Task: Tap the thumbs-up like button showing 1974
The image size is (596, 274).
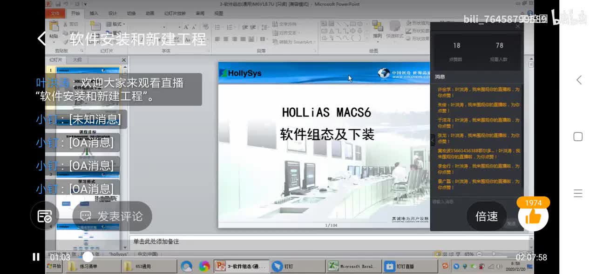Action: [533, 216]
